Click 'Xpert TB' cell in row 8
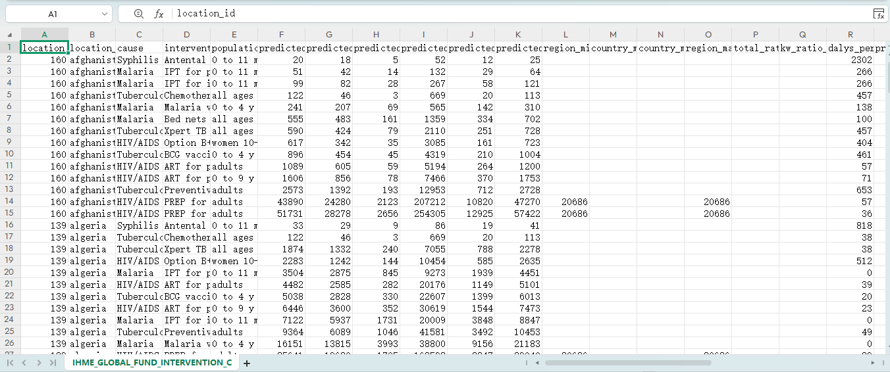The width and height of the screenshot is (890, 372). 186,130
